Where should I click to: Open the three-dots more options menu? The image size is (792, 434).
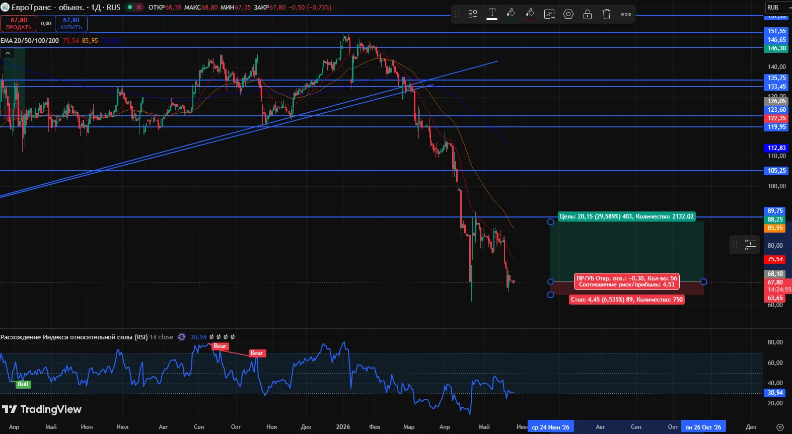pos(626,14)
